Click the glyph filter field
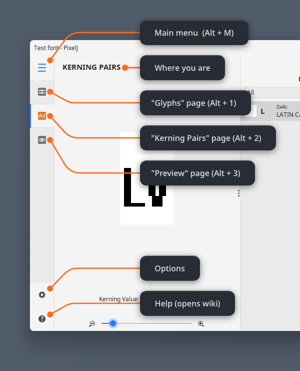This screenshot has height=371, width=300. coord(271,92)
